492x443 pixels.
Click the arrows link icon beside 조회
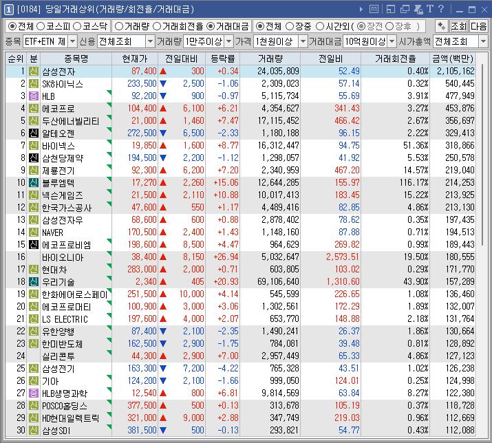[x=442, y=26]
